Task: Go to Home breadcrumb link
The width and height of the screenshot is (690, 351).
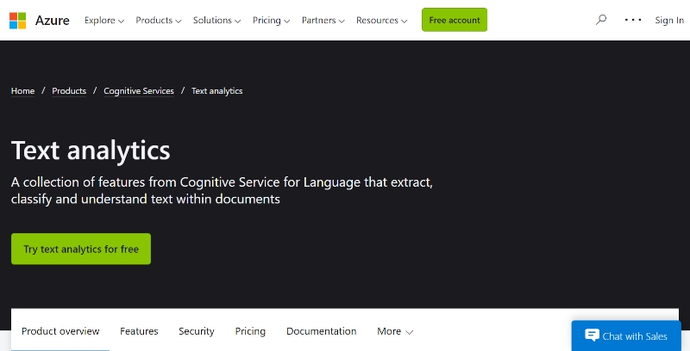Action: 23,91
